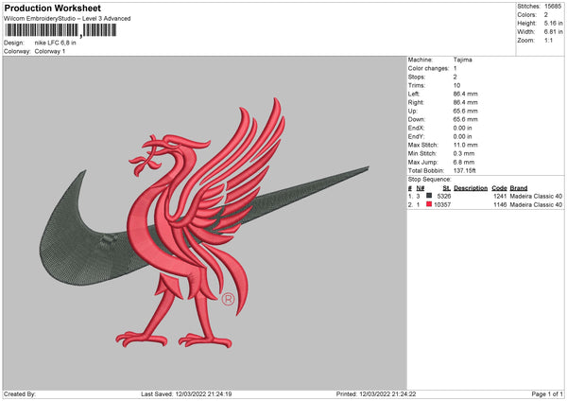Image resolution: width=567 pixels, height=401 pixels.
Task: Click the red thread swatch for code 1146
Action: tap(429, 204)
